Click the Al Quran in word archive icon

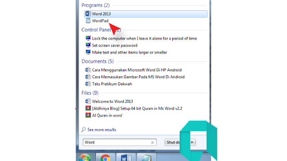click(88, 115)
